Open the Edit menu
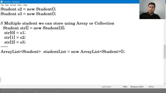 click(x=7, y=5)
